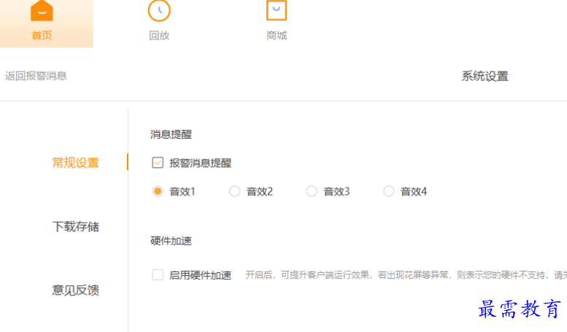This screenshot has height=332, width=567.
Task: Click the 系统设置 title text
Action: tap(485, 77)
